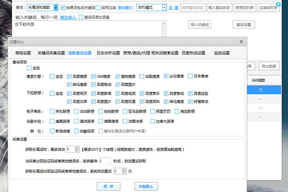Click the 导出数据 button in main window
This screenshot has width=288, height=192.
tap(269, 66)
